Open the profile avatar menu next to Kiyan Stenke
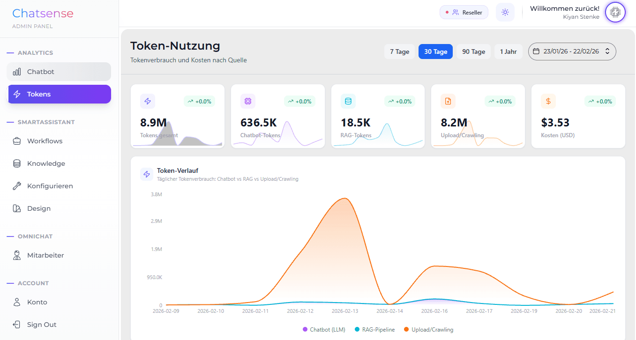The width and height of the screenshot is (636, 340). click(x=615, y=12)
